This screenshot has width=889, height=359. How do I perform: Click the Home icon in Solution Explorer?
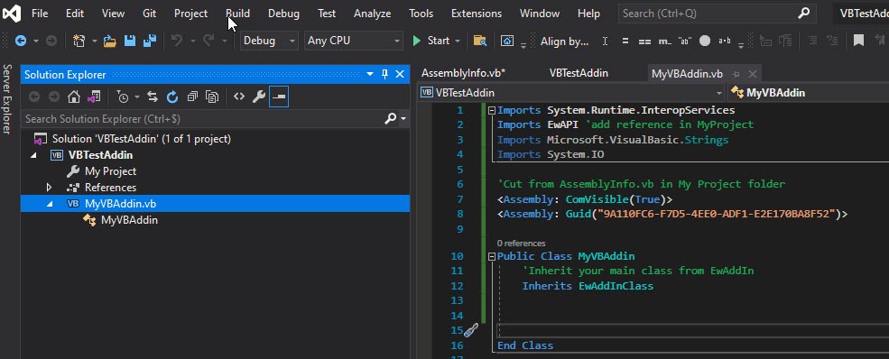[74, 97]
